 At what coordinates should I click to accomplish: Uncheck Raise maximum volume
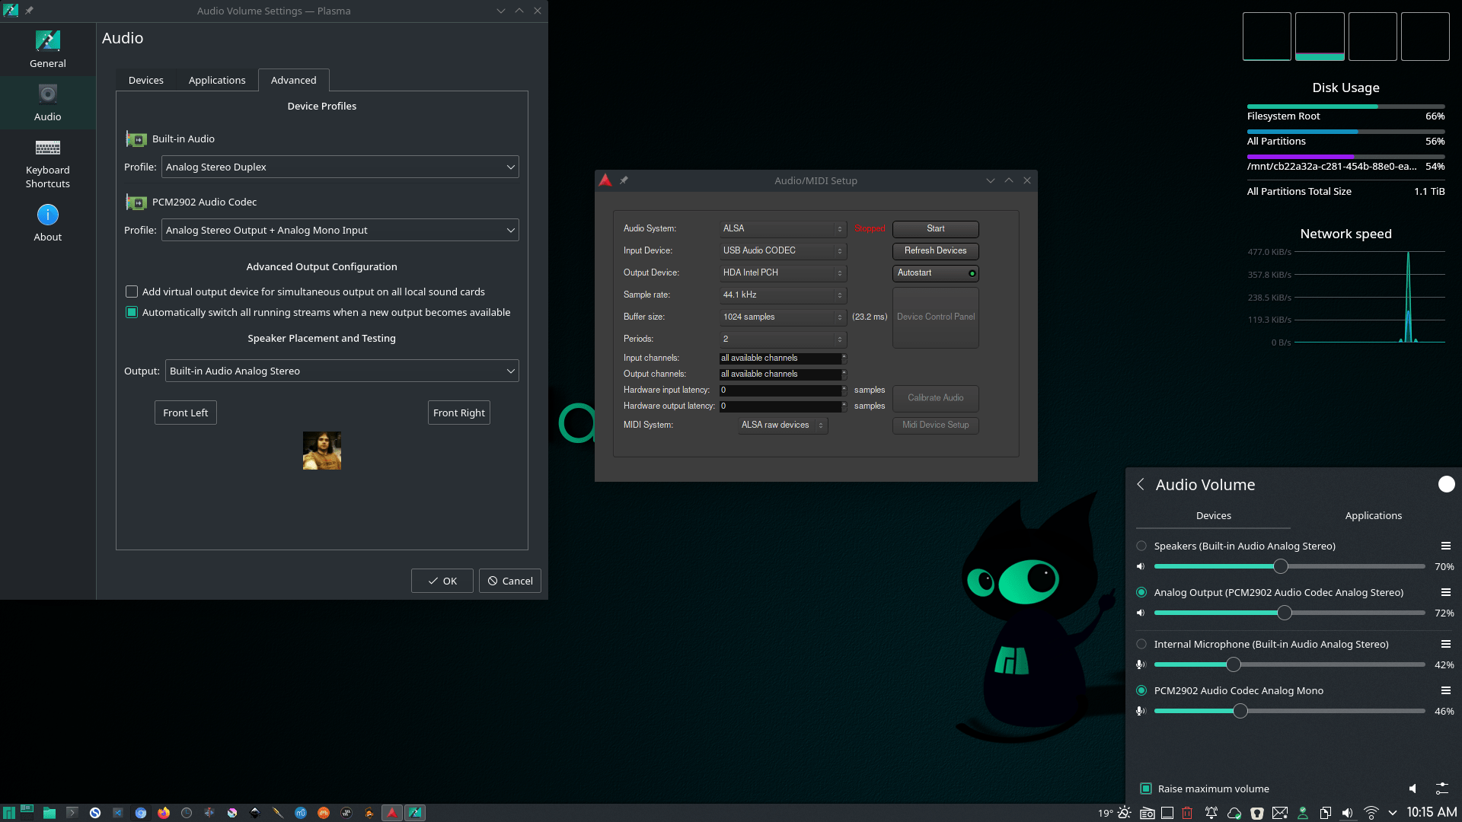[x=1145, y=789]
